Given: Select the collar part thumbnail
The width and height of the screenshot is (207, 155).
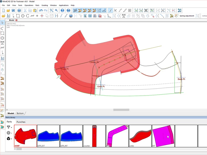Looking at the screenshot, I should pyautogui.click(x=140, y=136).
